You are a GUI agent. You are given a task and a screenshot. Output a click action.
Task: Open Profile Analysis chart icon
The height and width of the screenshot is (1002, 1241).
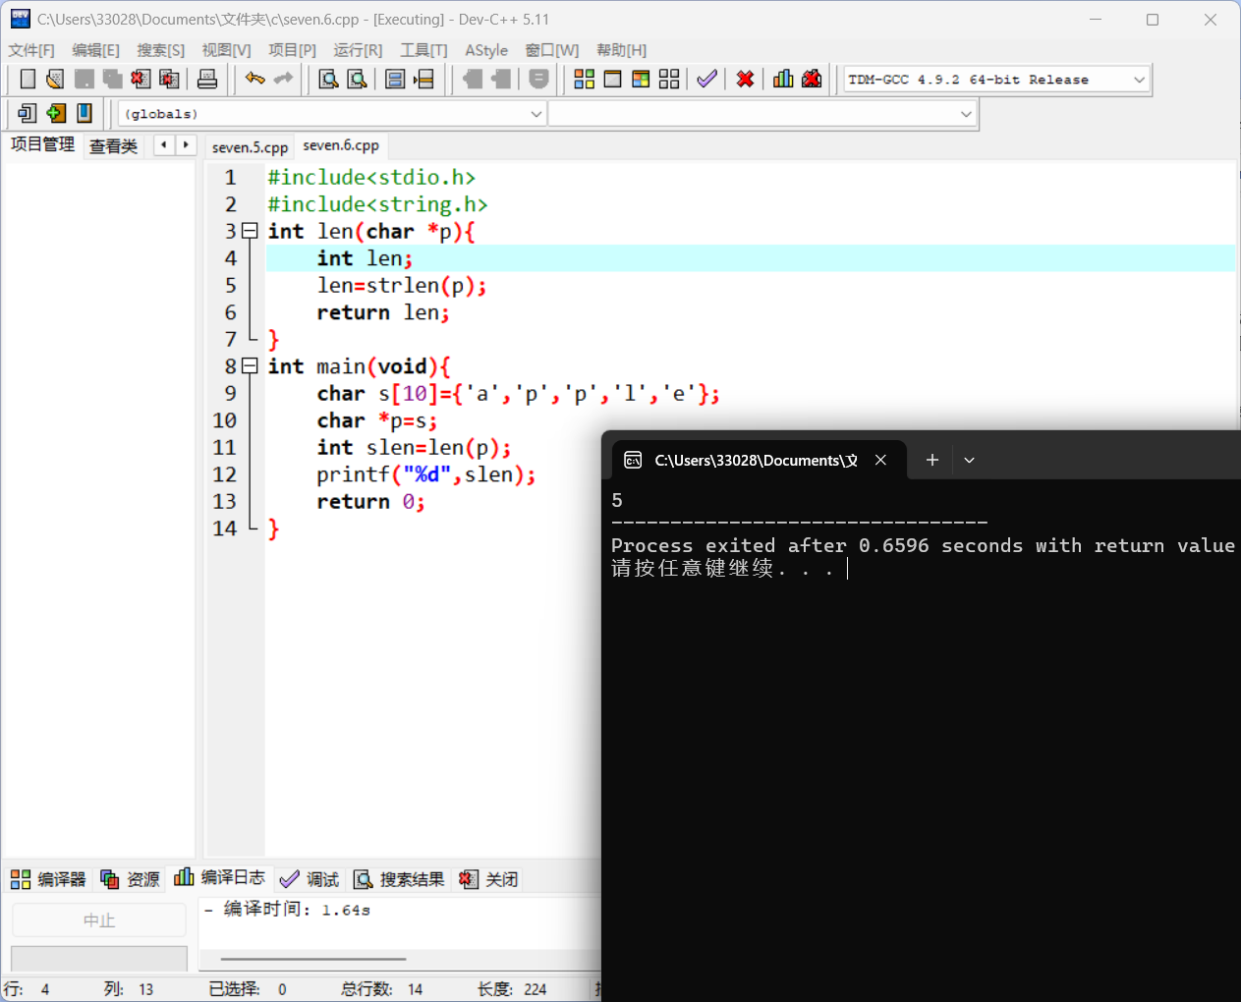coord(783,79)
